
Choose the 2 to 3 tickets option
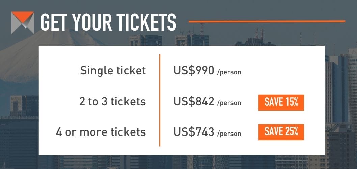112,102
